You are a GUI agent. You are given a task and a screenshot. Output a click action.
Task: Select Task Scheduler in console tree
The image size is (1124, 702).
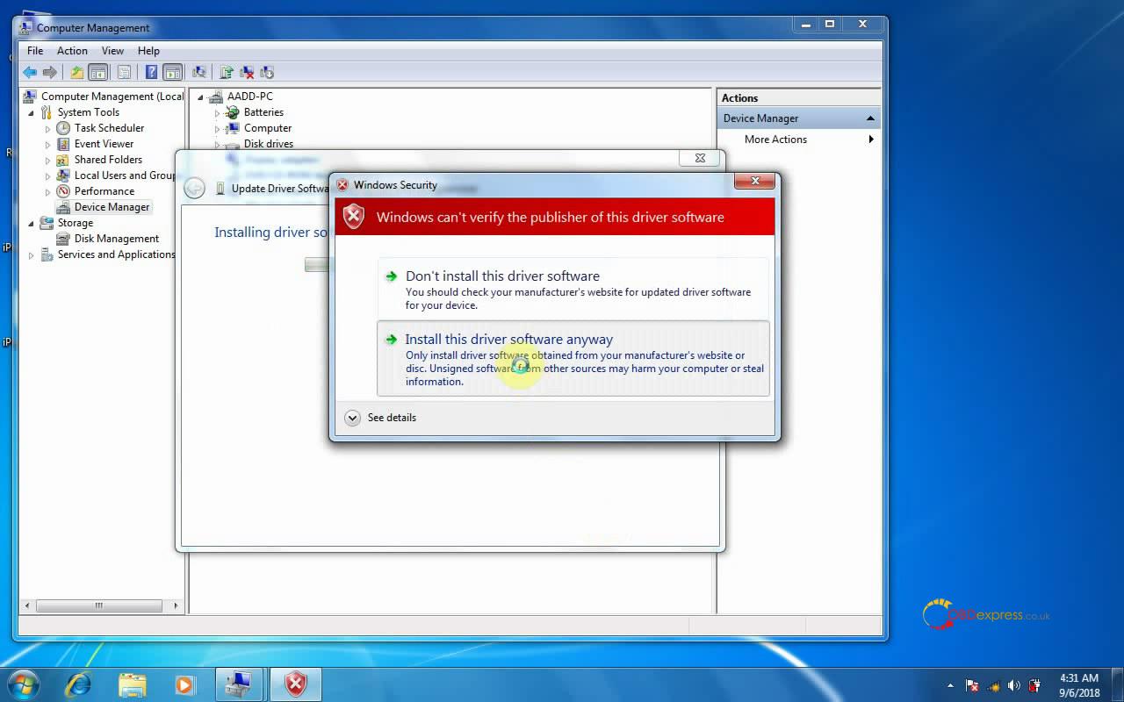click(109, 128)
